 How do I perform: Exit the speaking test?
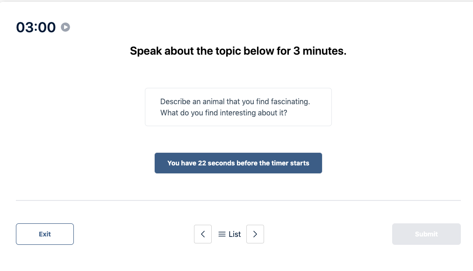(44, 234)
